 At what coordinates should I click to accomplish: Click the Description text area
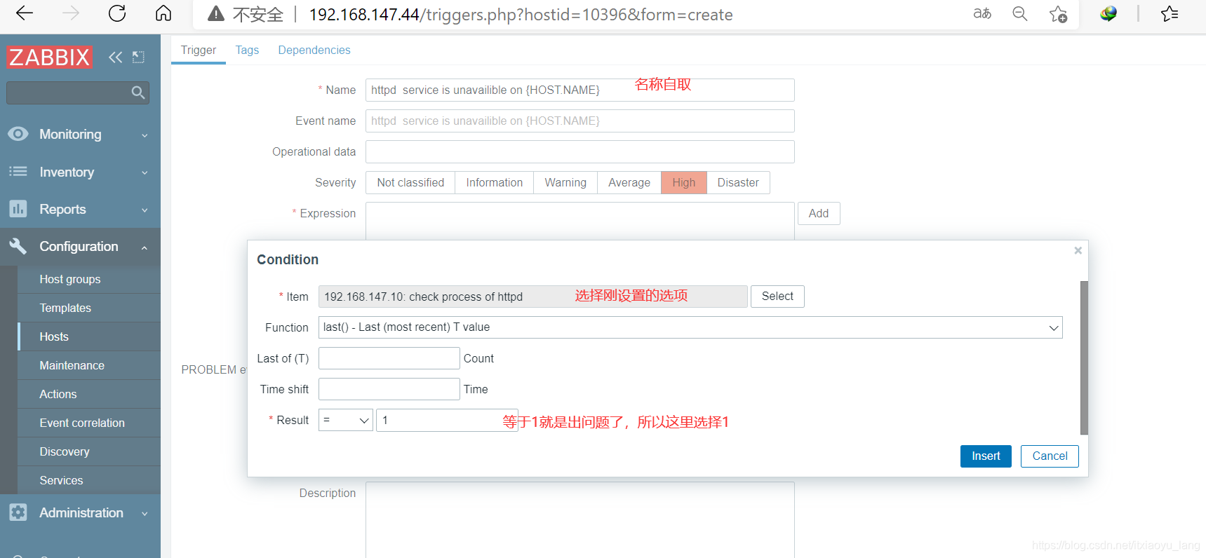[x=579, y=519]
